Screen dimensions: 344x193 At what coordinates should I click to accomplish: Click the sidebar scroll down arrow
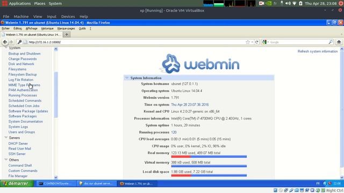coord(56,177)
